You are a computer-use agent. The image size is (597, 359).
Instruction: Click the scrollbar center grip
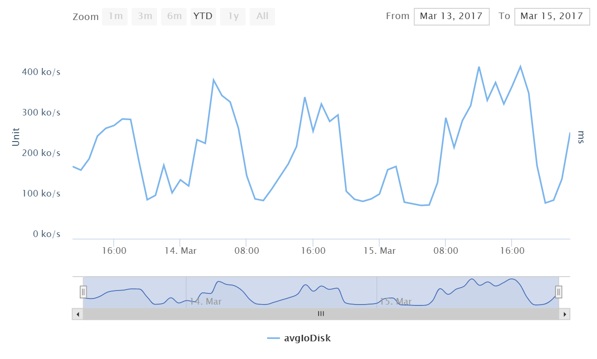click(x=321, y=314)
